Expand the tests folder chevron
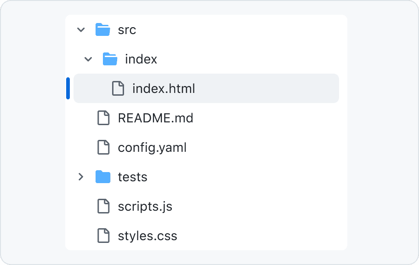The width and height of the screenshot is (419, 265). (81, 177)
